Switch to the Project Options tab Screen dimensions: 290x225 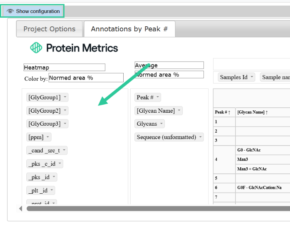coord(49,29)
